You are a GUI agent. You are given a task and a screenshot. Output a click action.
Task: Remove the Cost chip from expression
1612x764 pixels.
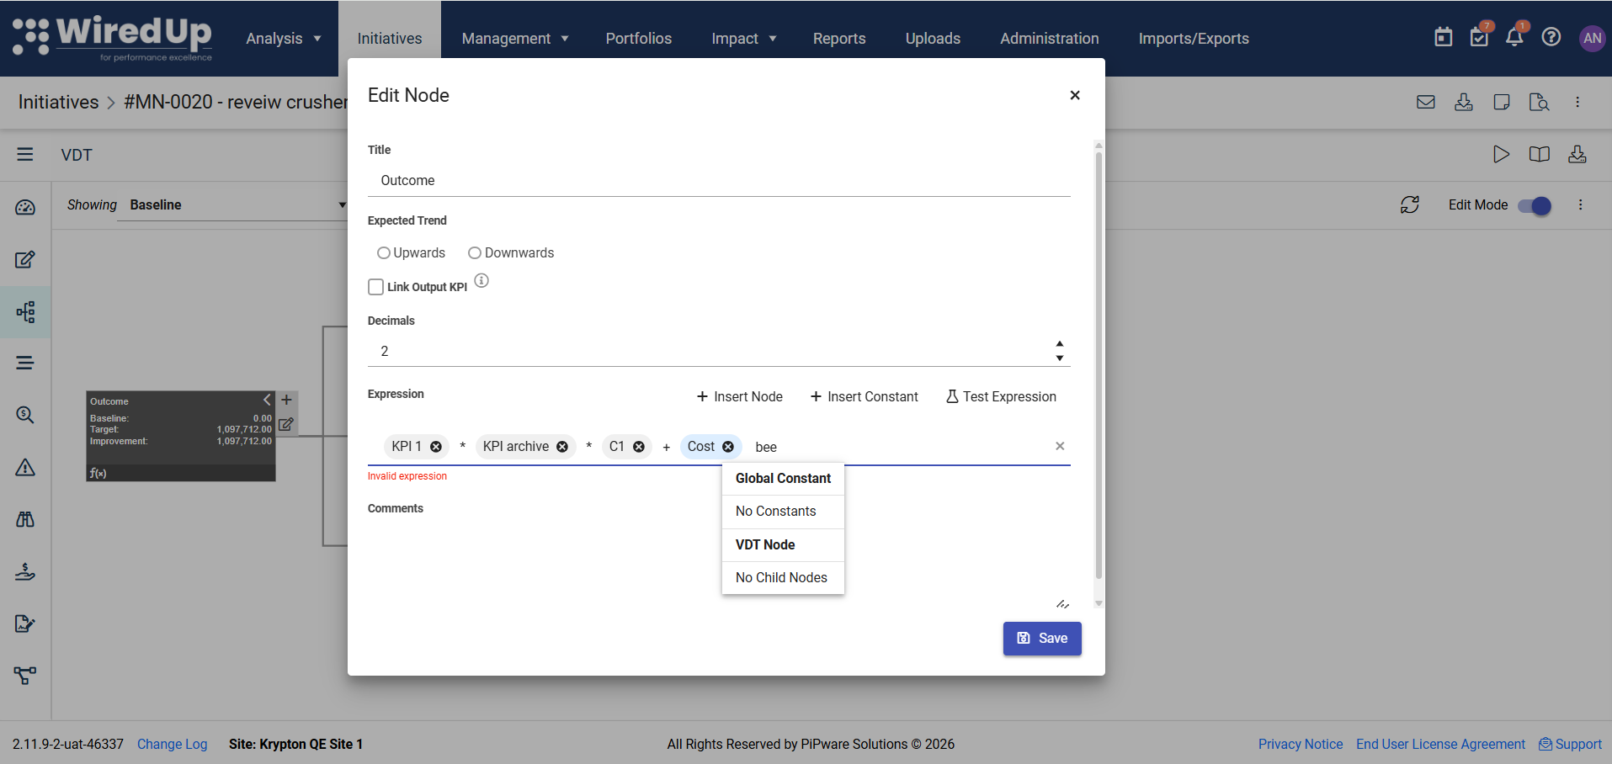[728, 447]
